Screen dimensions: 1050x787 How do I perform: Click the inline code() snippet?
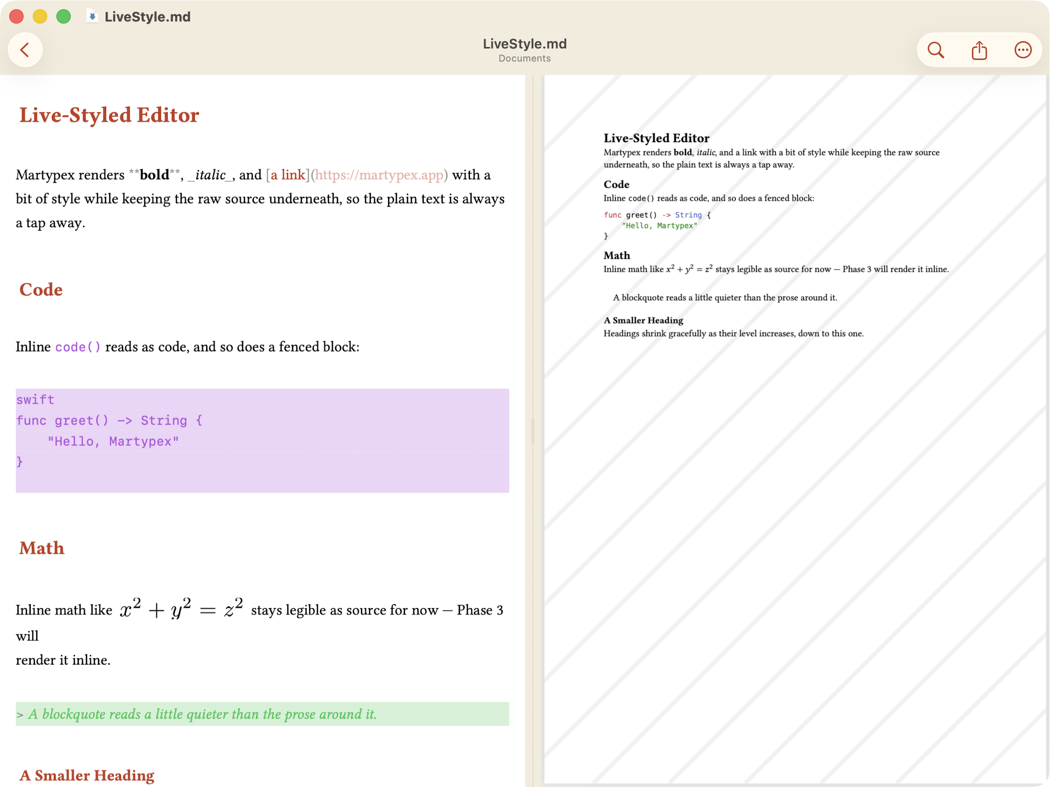coord(78,347)
